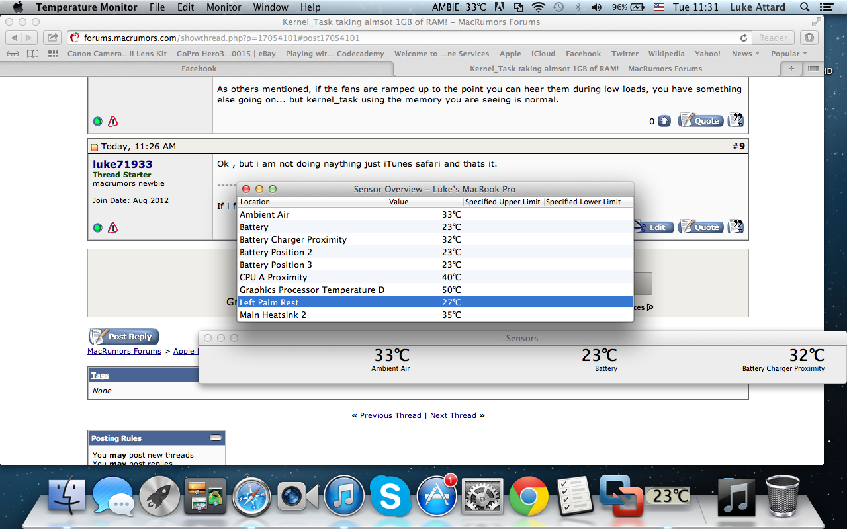The height and width of the screenshot is (529, 847).
Task: Open Wi-Fi status menu in menu bar
Action: [x=539, y=7]
